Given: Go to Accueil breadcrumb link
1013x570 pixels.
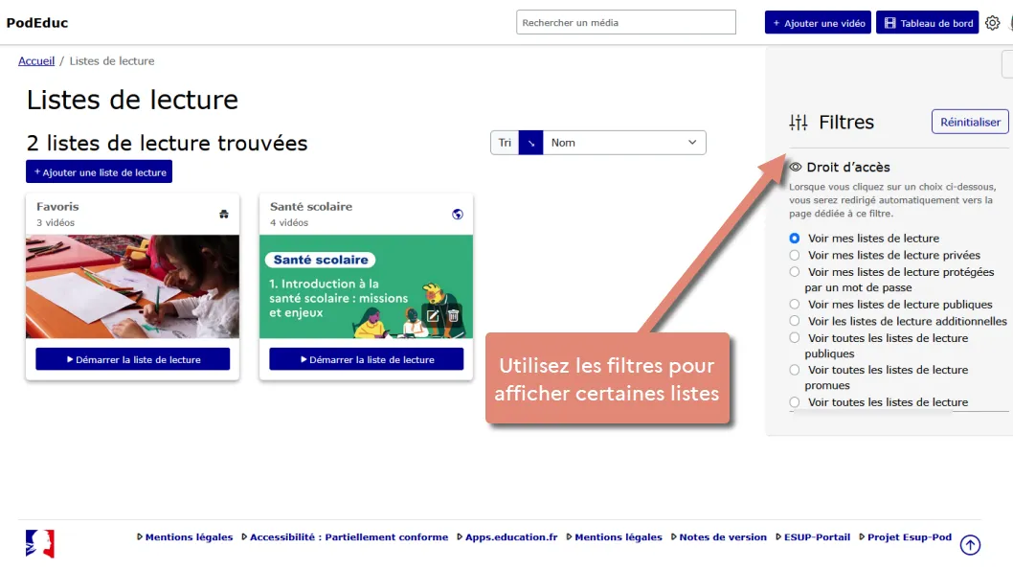Looking at the screenshot, I should [x=36, y=60].
